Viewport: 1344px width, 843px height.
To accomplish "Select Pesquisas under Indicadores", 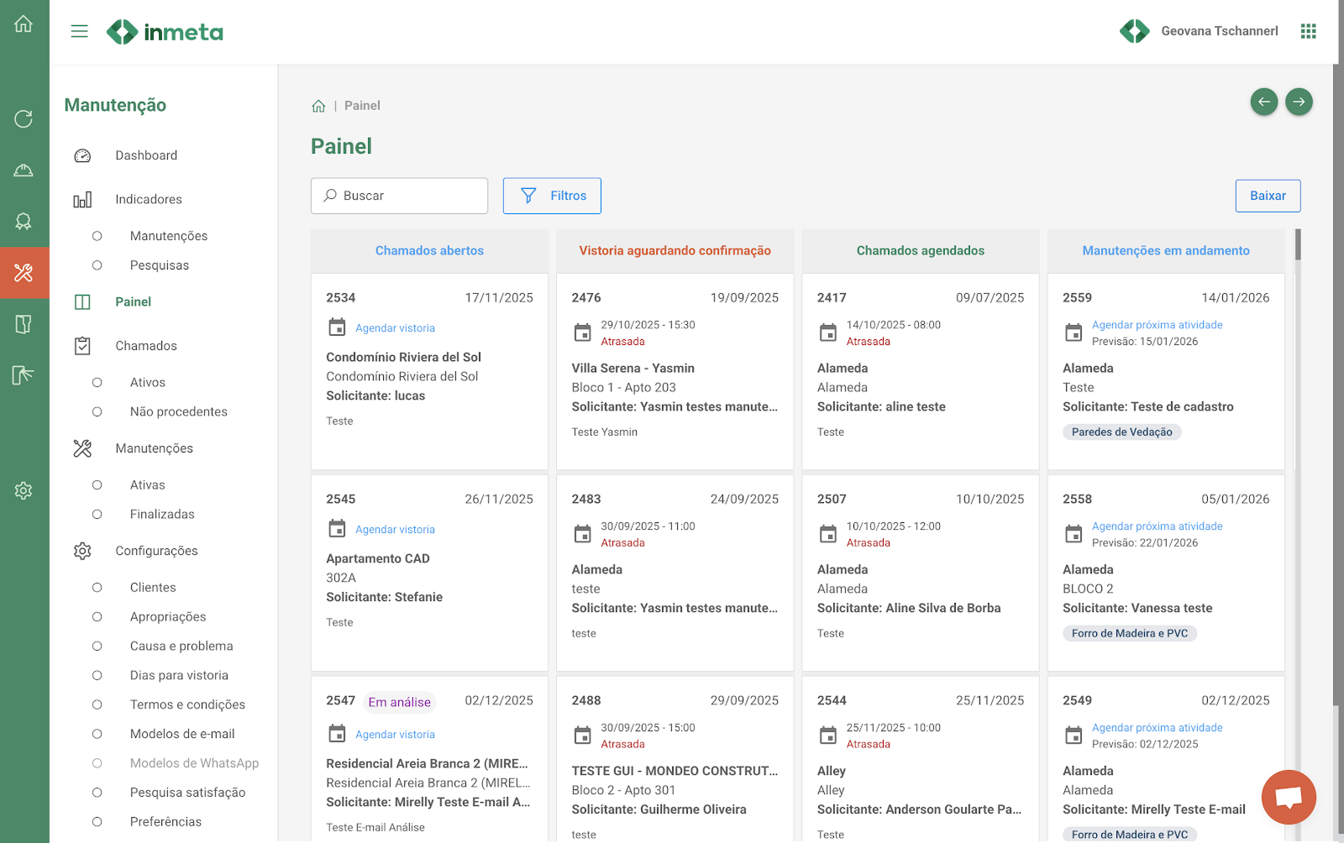I will click(160, 265).
